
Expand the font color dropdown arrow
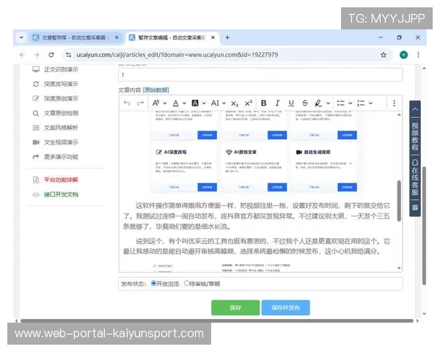pos(184,103)
